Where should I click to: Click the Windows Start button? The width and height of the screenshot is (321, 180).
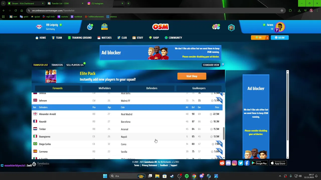105,176
